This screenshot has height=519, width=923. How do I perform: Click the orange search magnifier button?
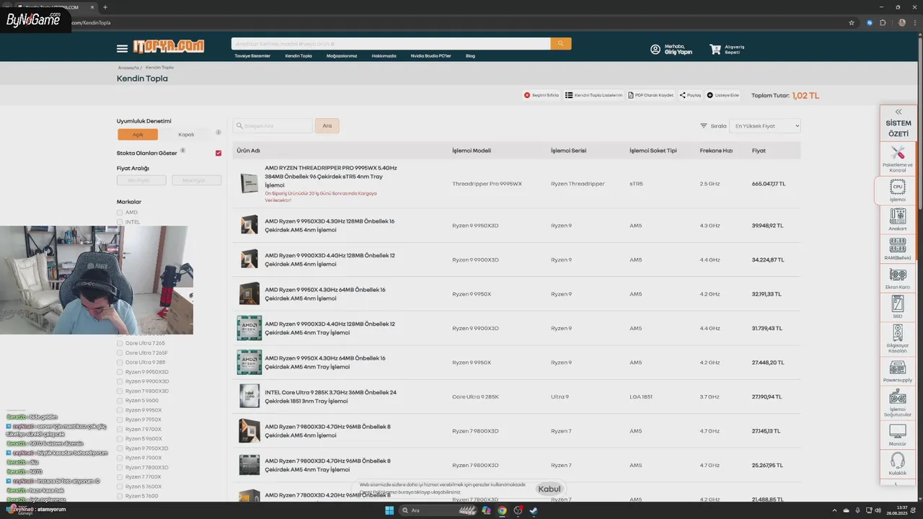point(561,44)
